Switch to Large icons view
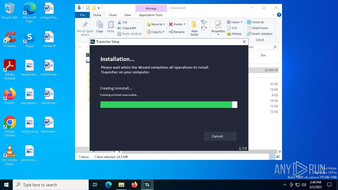The height and width of the screenshot is (190, 338). 278,157
